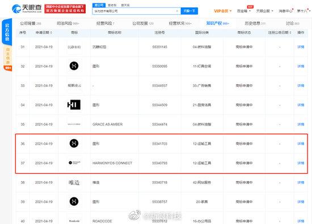This screenshot has height=224, width=312.
Task: Click the 国际分类 column header
Action: pyautogui.click(x=202, y=33)
